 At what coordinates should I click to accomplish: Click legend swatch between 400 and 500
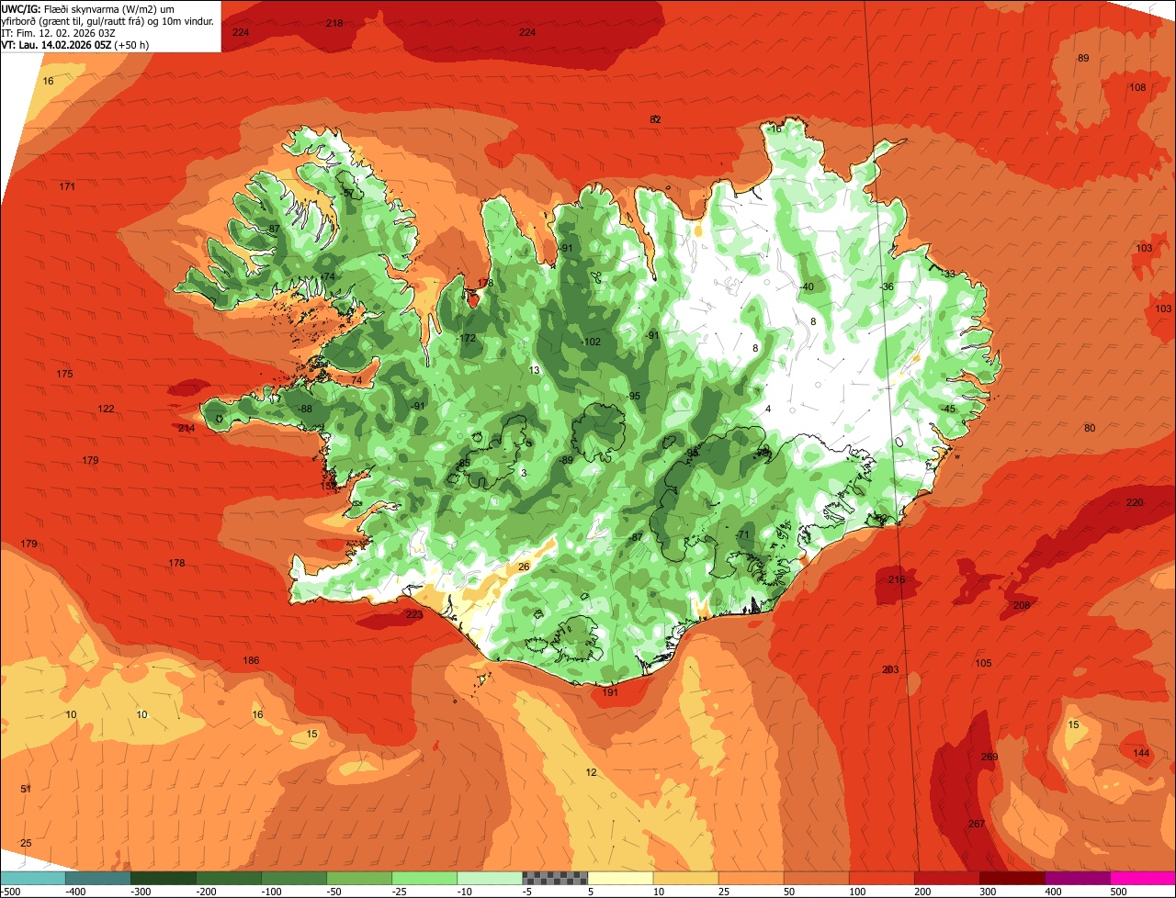[x=1077, y=878]
